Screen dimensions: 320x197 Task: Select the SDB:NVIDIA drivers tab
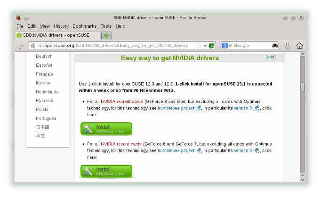pos(58,35)
